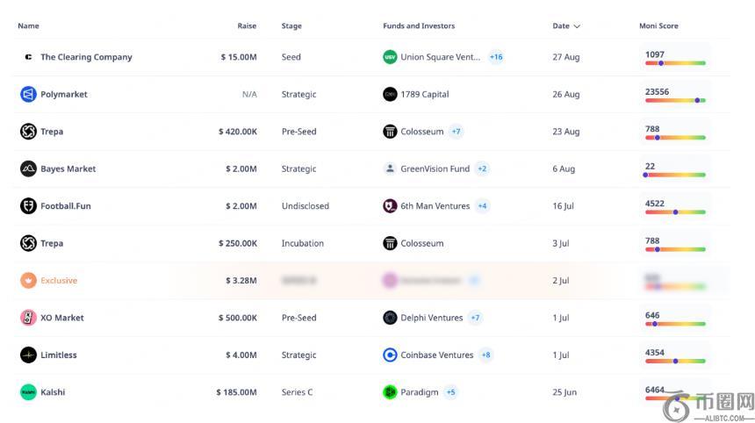Open the Exclusive locked row name
The width and height of the screenshot is (755, 423).
pos(59,281)
